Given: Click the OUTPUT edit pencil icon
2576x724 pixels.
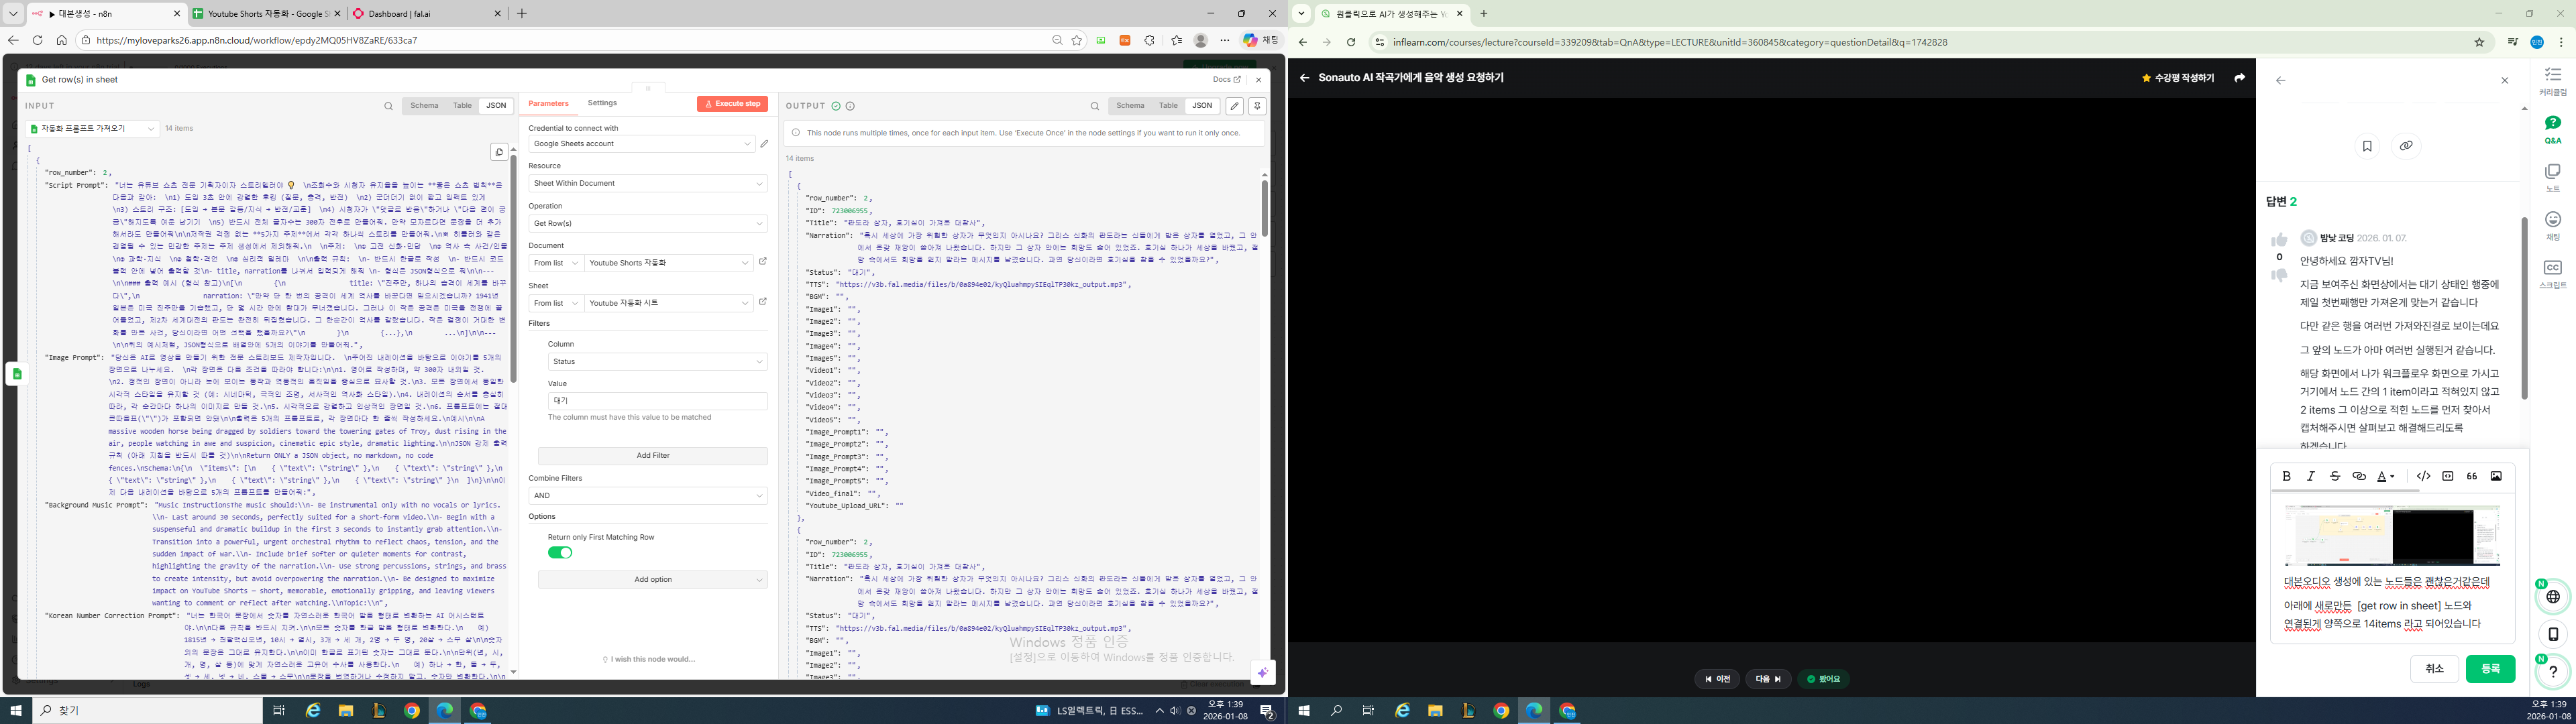Looking at the screenshot, I should click(x=1235, y=106).
